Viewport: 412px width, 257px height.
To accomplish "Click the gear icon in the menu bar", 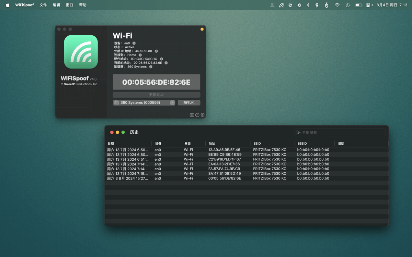I will [x=299, y=5].
